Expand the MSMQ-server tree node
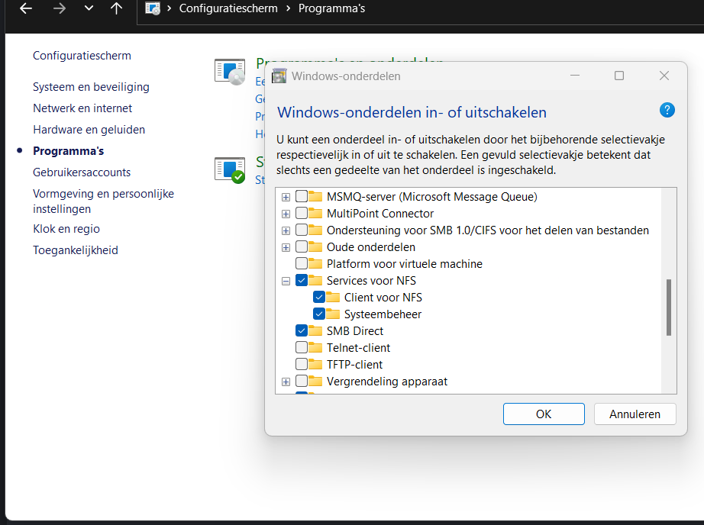704x525 pixels. [286, 197]
